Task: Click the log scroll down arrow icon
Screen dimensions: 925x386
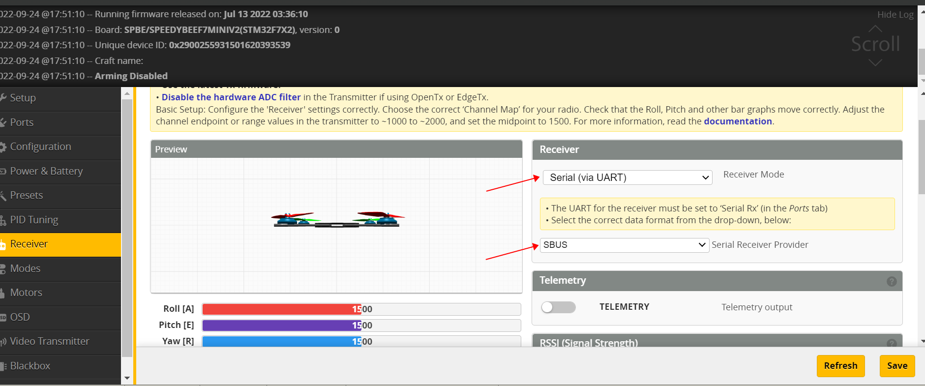Action: (x=875, y=62)
